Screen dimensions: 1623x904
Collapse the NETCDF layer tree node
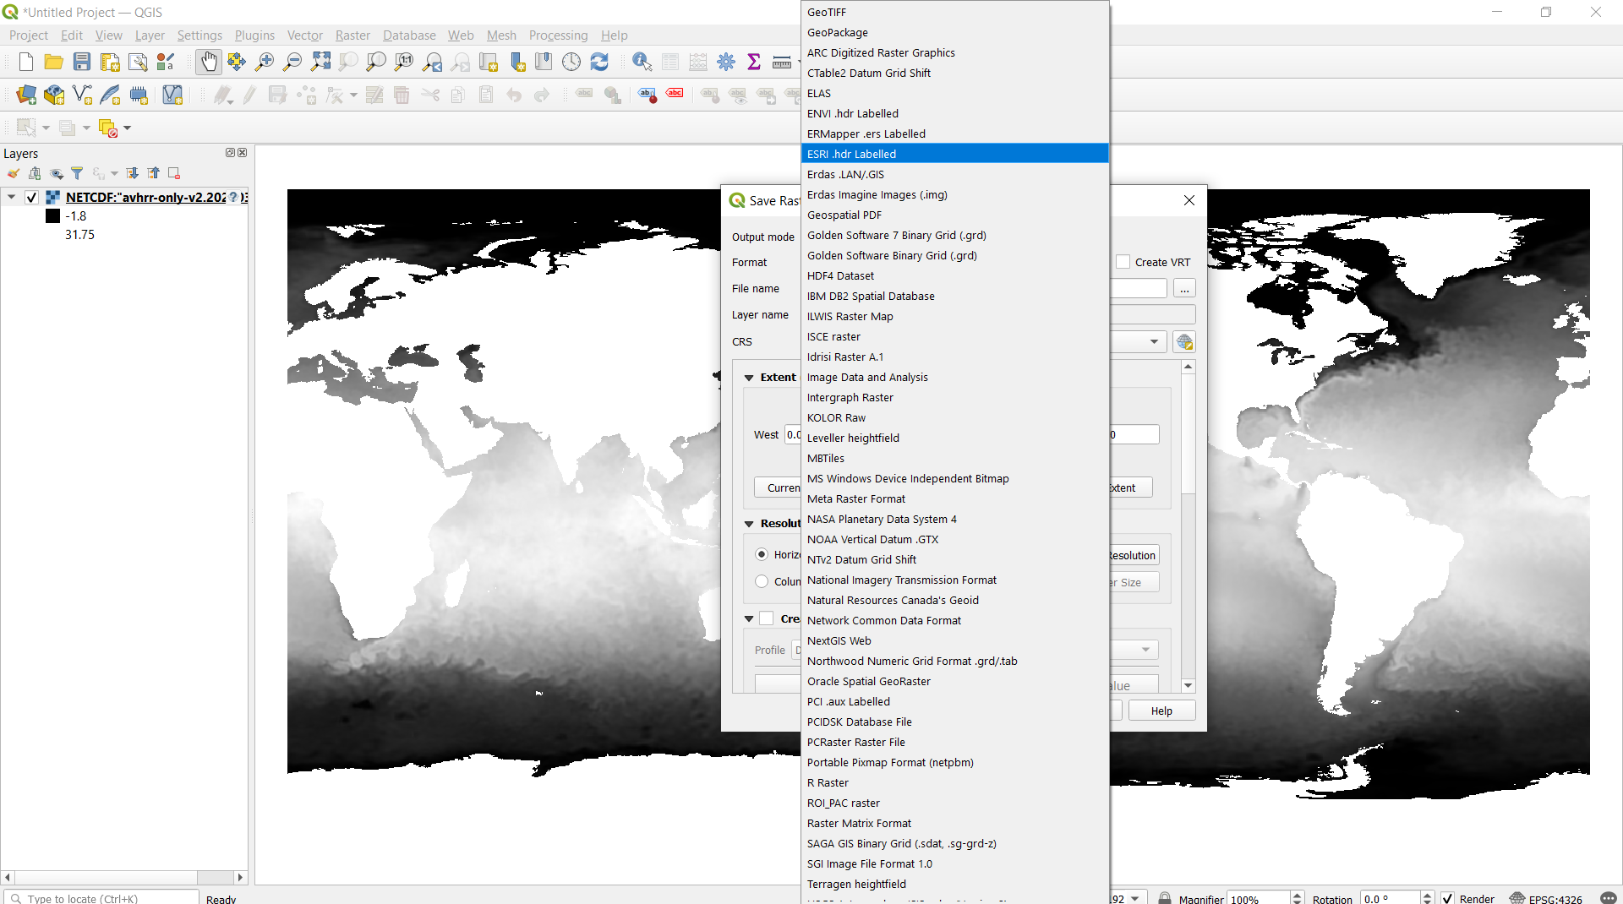(11, 197)
